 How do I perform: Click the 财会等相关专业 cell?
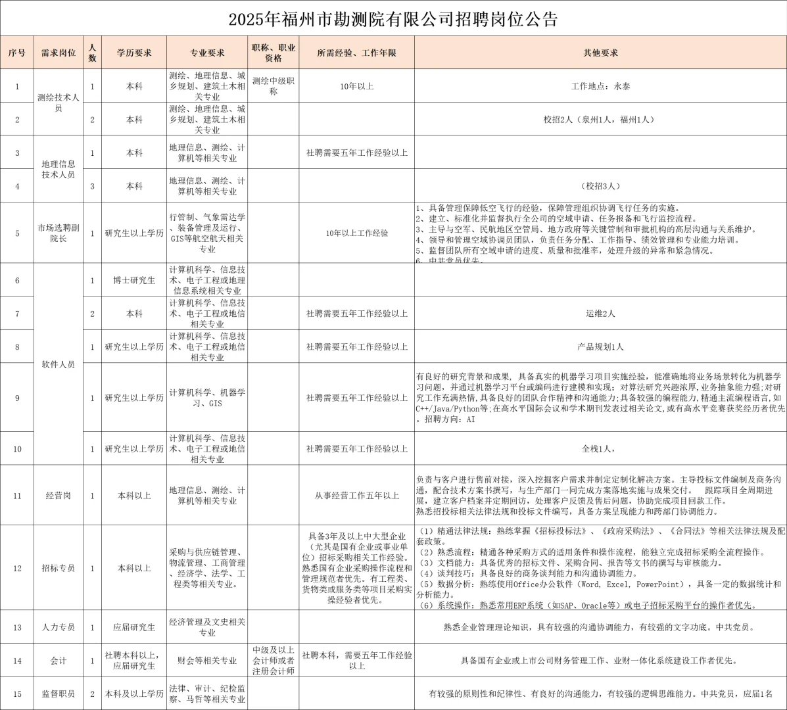(207, 660)
